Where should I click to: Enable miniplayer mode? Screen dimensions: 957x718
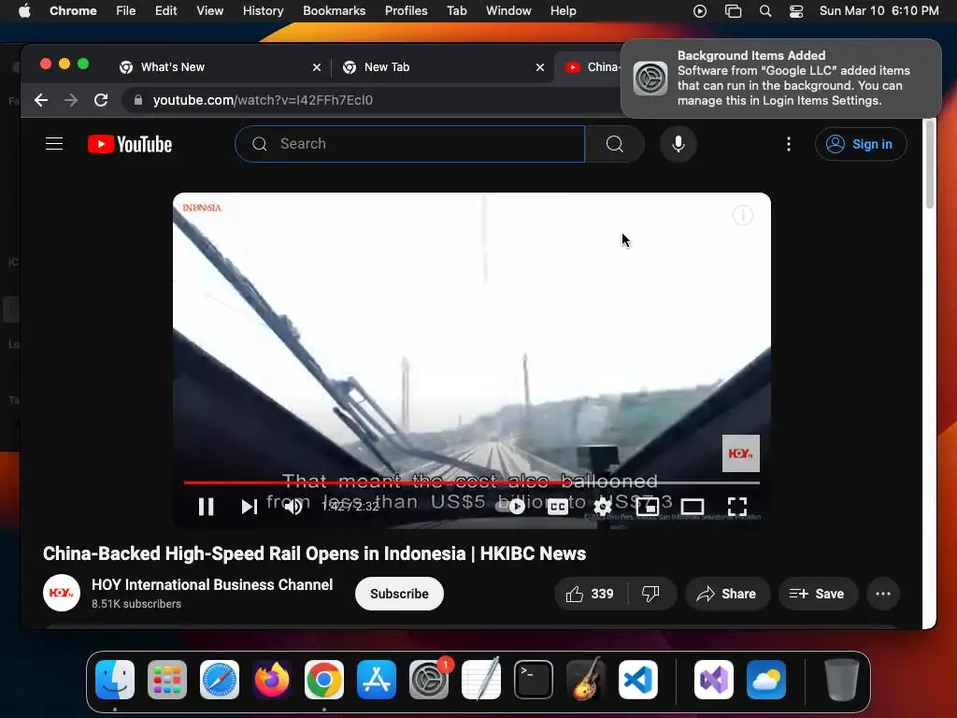click(x=647, y=506)
